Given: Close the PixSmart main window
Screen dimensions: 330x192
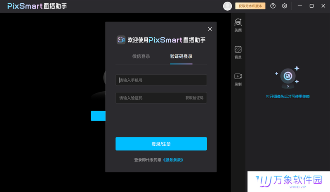Looking at the screenshot, I should click(323, 6).
